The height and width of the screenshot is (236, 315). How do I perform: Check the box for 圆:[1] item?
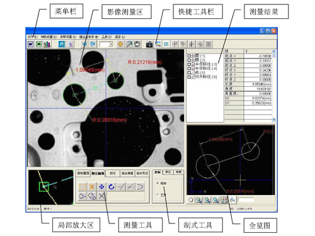tap(189, 56)
